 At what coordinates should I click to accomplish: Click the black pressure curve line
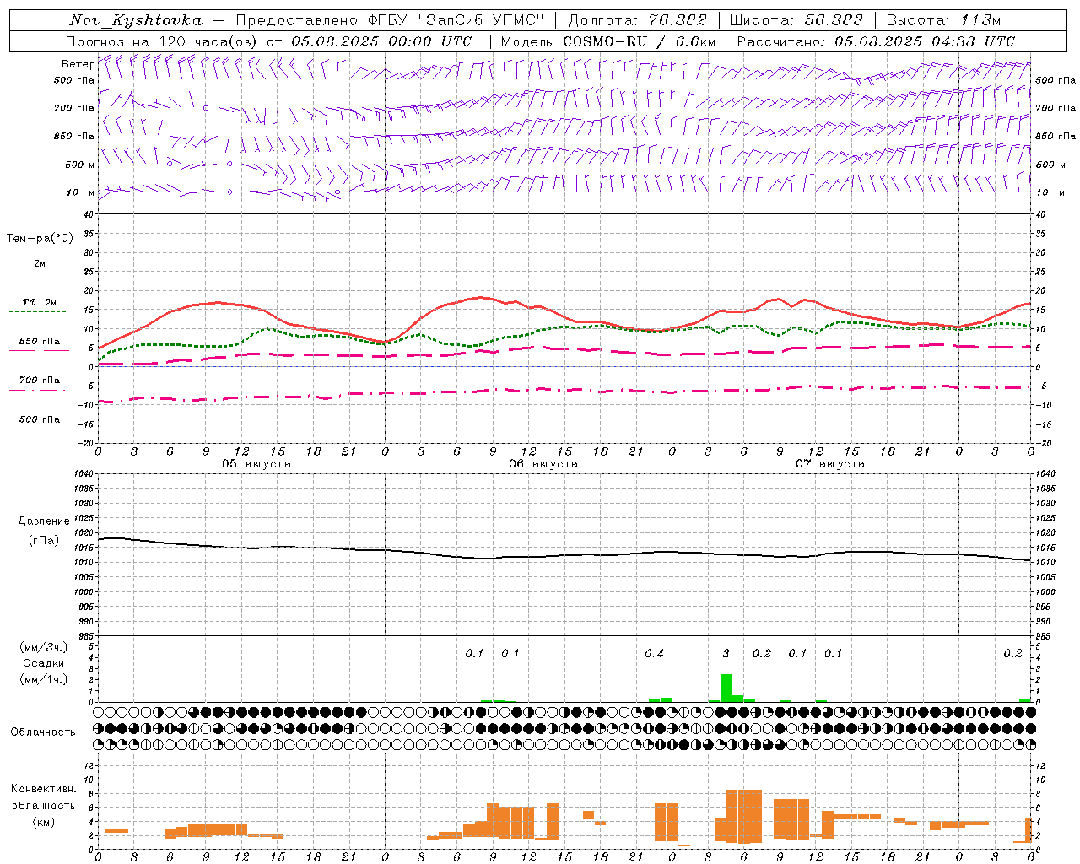[564, 554]
